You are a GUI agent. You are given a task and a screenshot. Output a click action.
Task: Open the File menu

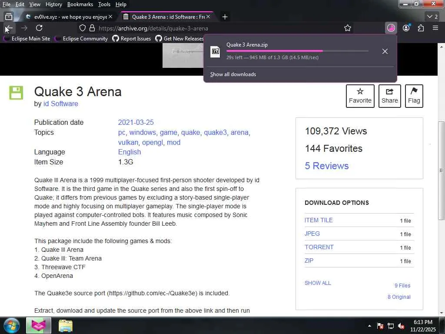point(6,4)
